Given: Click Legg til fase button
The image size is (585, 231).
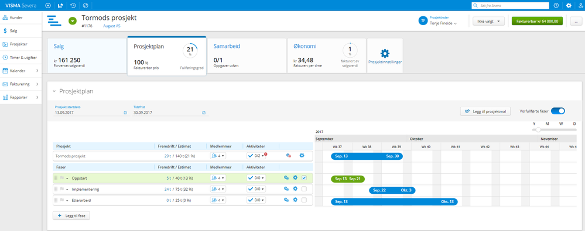Looking at the screenshot, I should pyautogui.click(x=71, y=216).
